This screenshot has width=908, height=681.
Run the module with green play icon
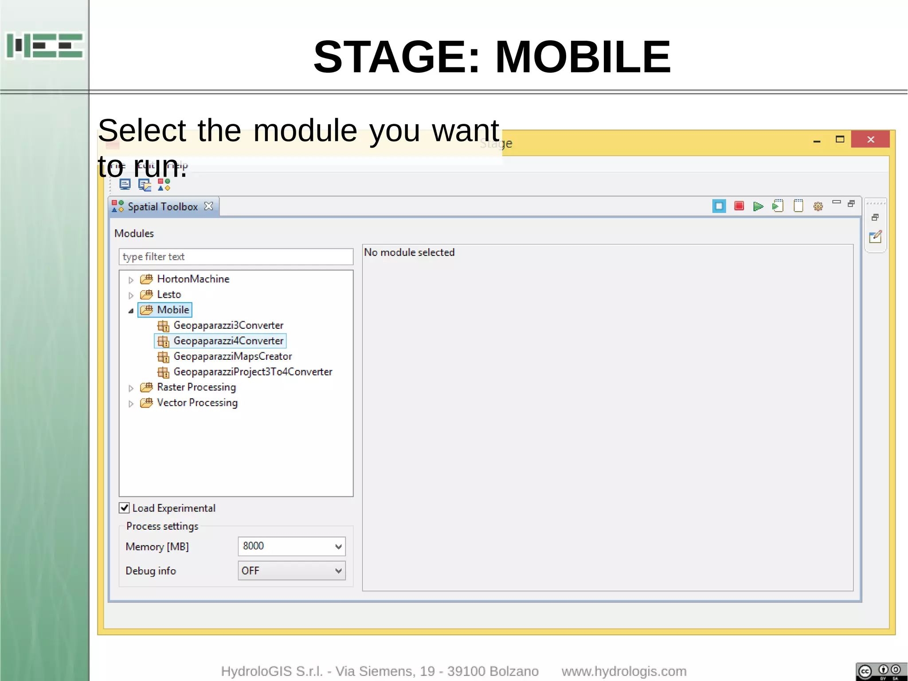(x=758, y=206)
